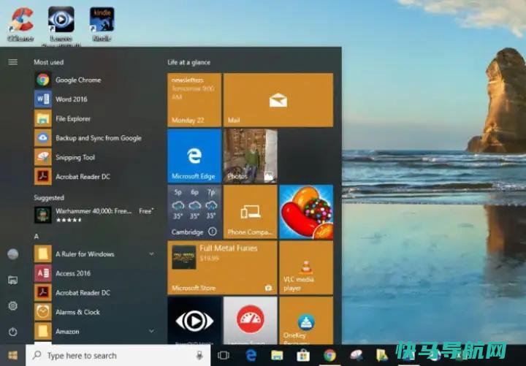This screenshot has height=366, width=526.
Task: Select the Kindle desktop shortcut
Action: pos(102,24)
